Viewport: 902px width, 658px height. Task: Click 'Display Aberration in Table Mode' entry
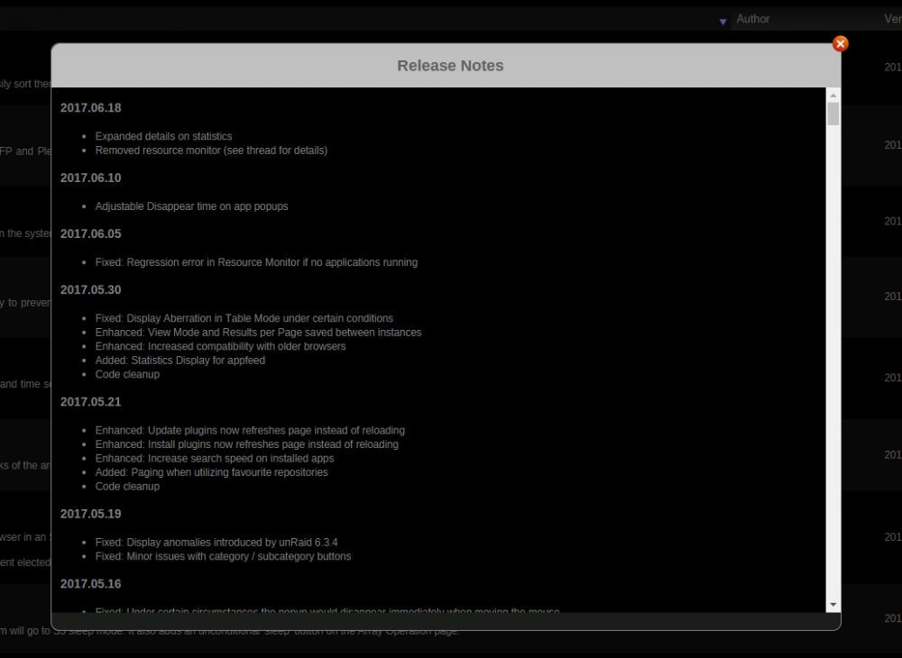[244, 318]
